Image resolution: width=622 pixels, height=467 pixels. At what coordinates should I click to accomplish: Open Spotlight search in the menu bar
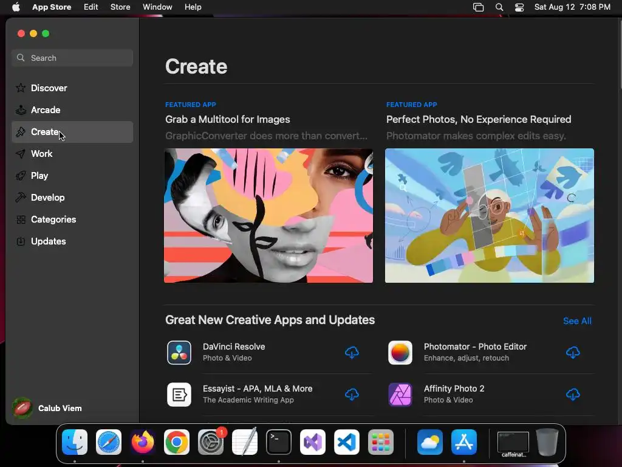click(x=499, y=7)
